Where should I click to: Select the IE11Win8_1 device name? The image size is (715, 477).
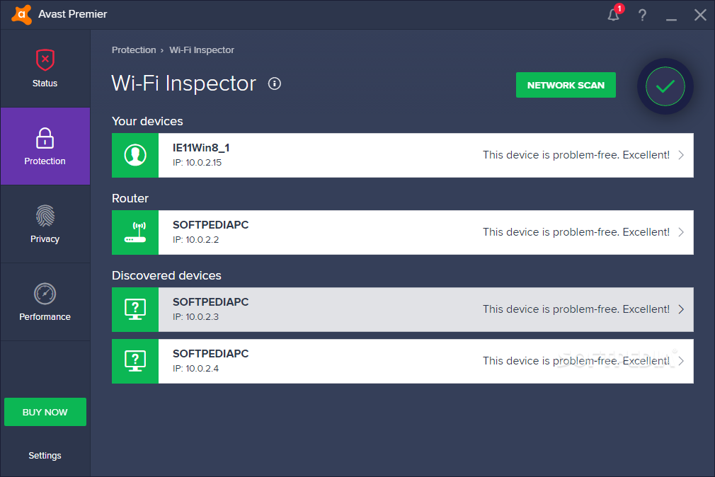(201, 148)
